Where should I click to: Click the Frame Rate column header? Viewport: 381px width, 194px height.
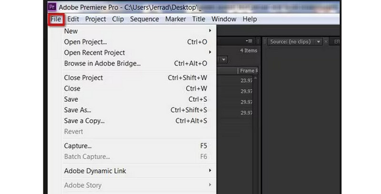point(248,71)
